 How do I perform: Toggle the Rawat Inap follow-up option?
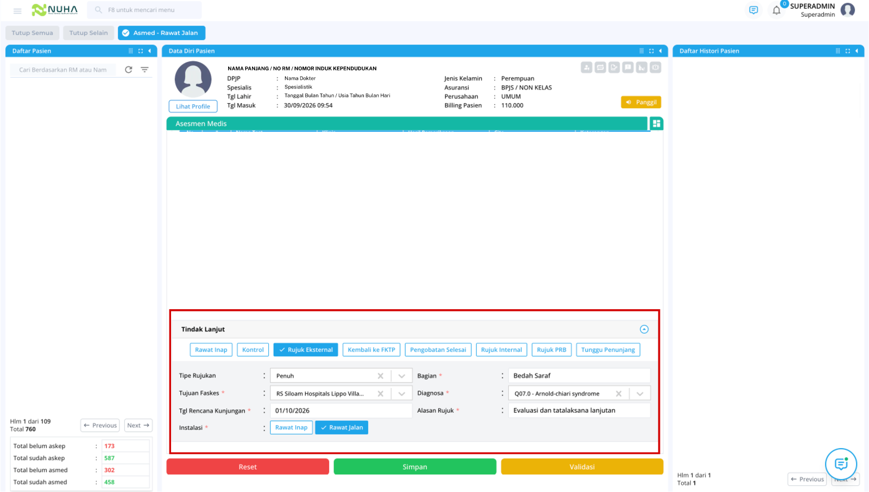tap(211, 350)
